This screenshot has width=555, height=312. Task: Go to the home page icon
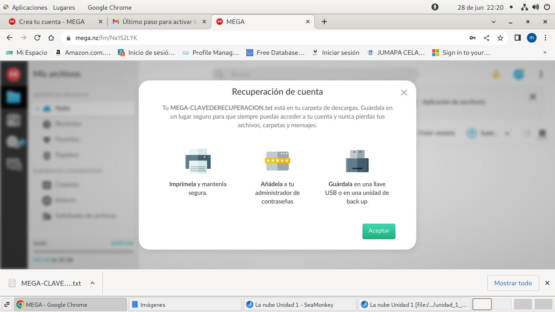51,38
